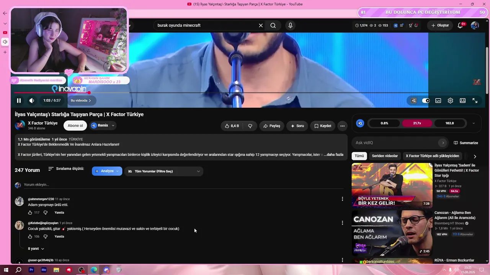Switch player to theater mode

(x=462, y=100)
